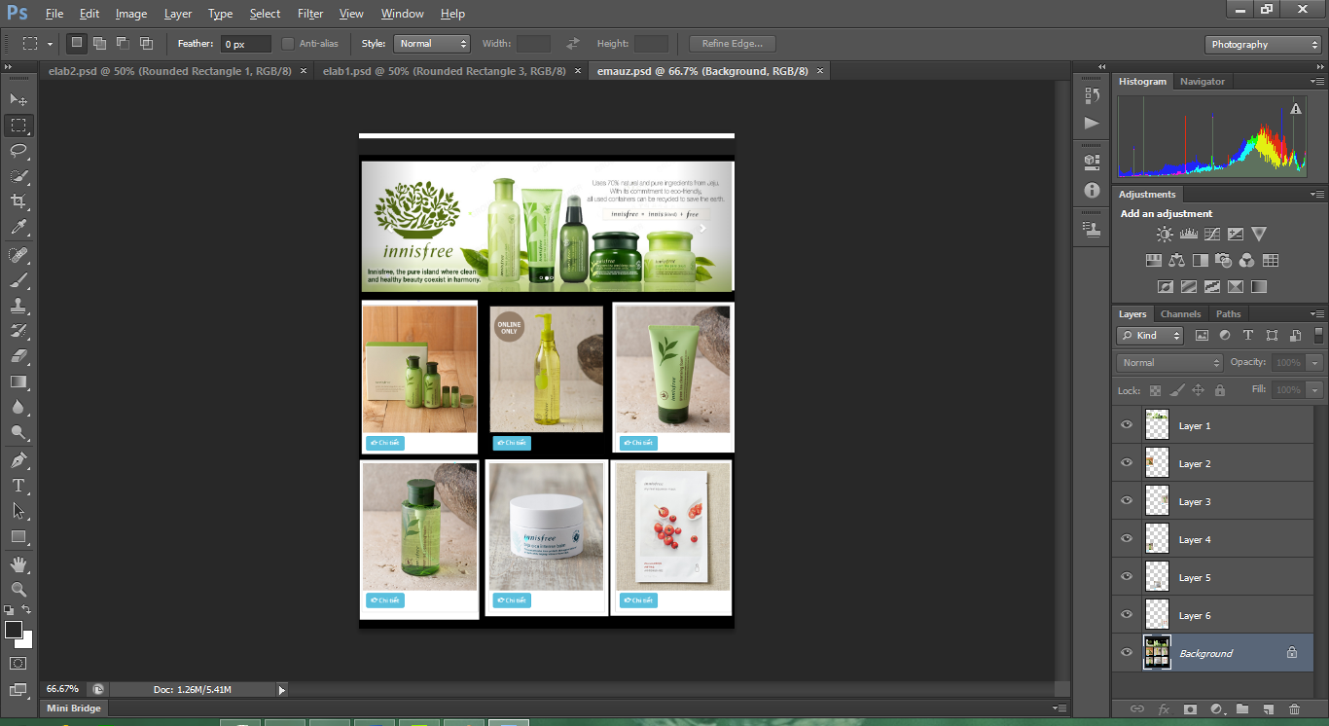Add a Photo Filter adjustment
This screenshot has width=1329, height=726.
1224,260
